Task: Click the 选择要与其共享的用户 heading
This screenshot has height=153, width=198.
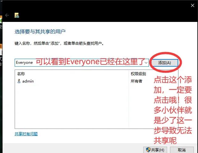Action: coord(40,32)
